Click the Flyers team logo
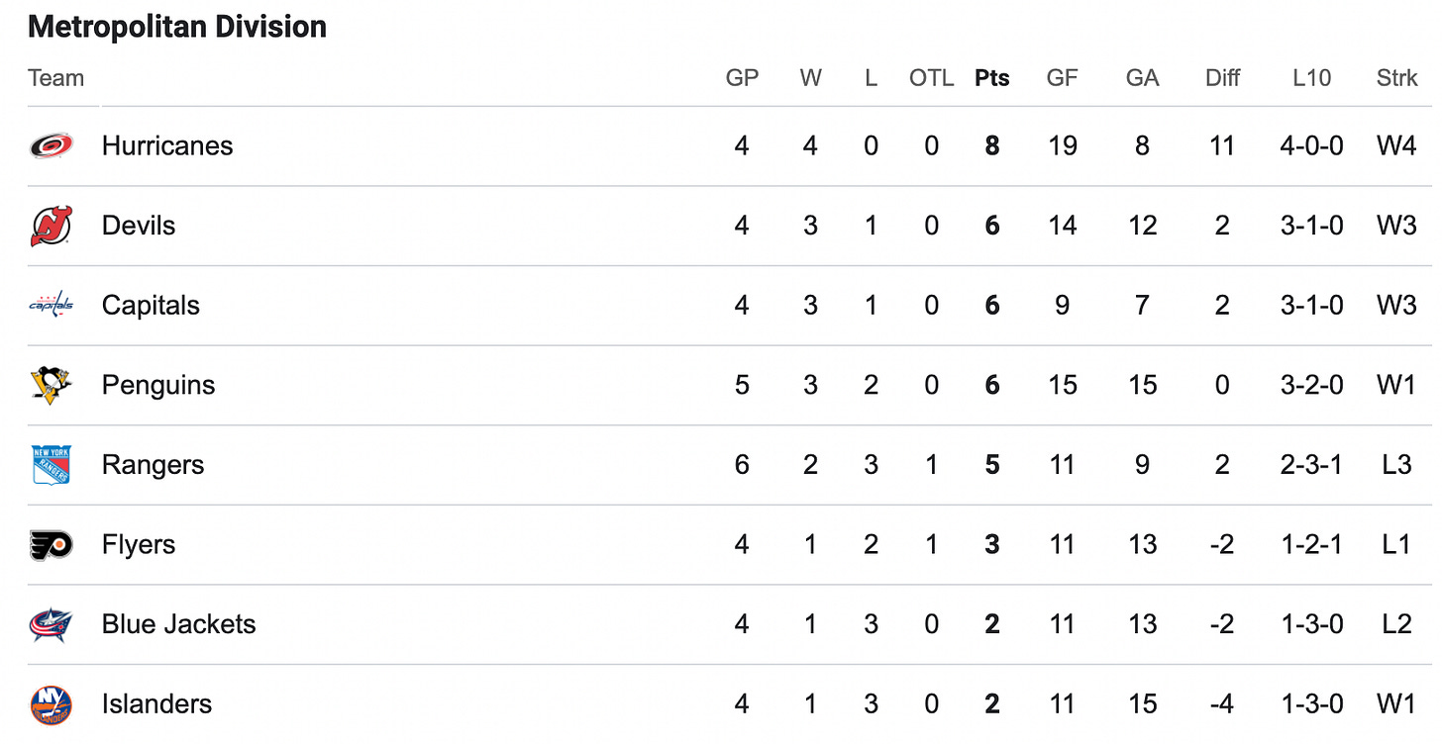1442x744 pixels. 51,545
